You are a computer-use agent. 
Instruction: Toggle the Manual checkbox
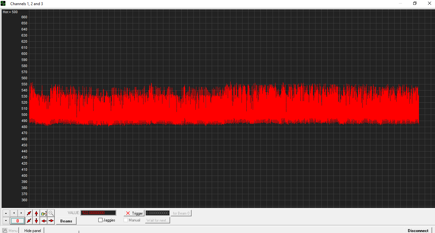tap(126, 220)
